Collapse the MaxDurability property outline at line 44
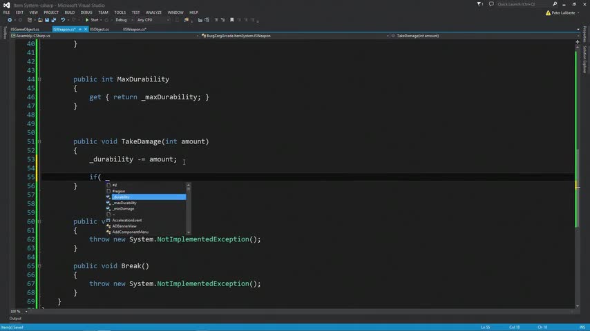 (x=39, y=79)
